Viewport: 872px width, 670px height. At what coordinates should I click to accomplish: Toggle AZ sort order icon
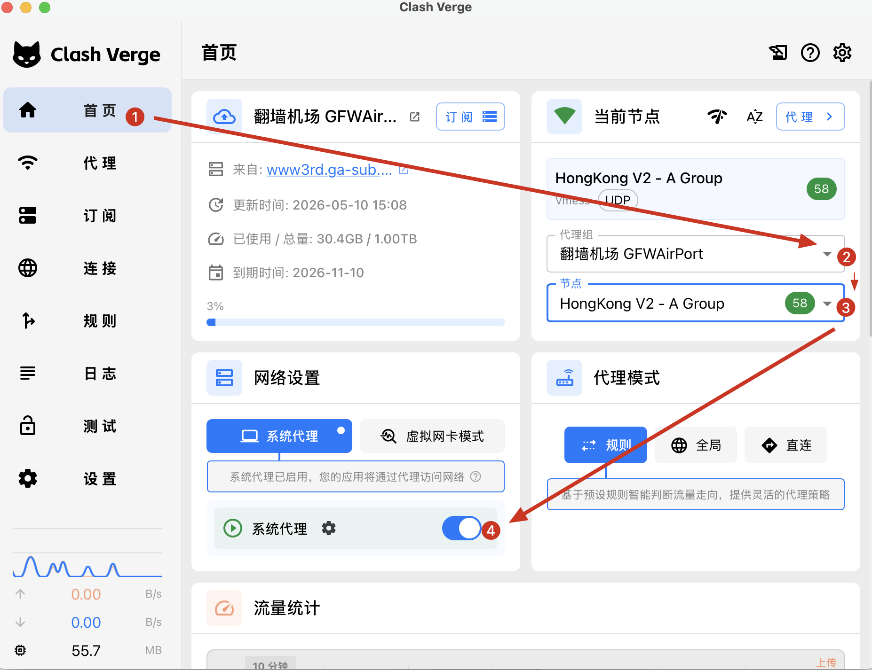coord(754,117)
